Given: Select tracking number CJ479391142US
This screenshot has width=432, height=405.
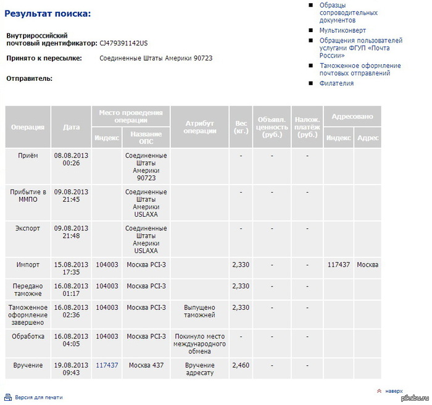Looking at the screenshot, I should tap(123, 43).
